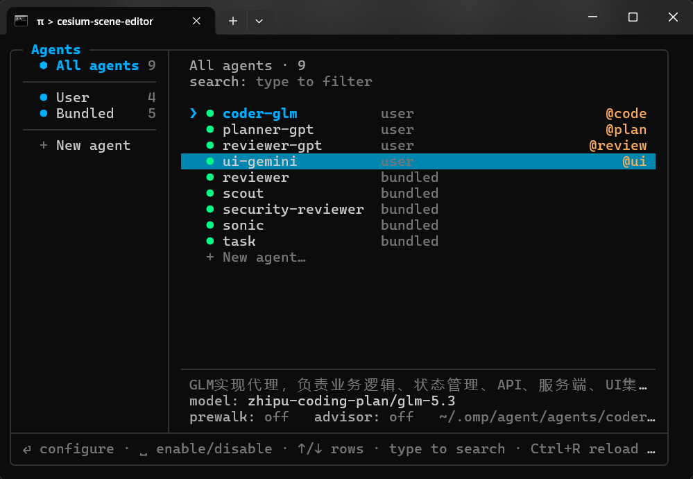Select the planner-gpt agent row
This screenshot has height=479, width=693.
click(418, 130)
